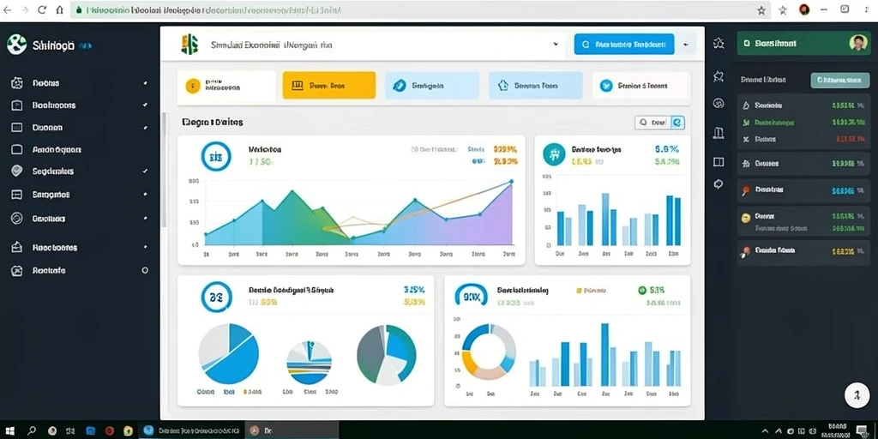The width and height of the screenshot is (878, 439).
Task: Expand the chevron dropdown in the header title bar
Action: tap(556, 44)
